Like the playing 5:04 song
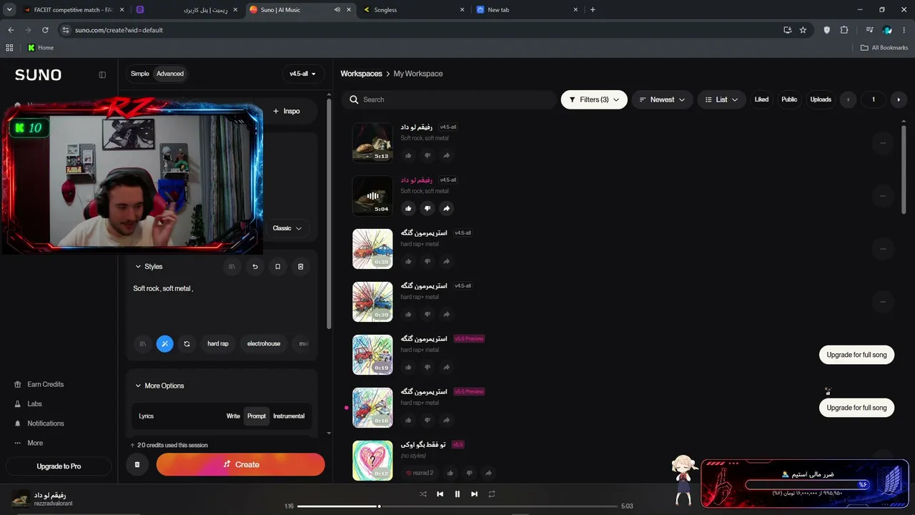This screenshot has height=515, width=915. click(x=408, y=208)
